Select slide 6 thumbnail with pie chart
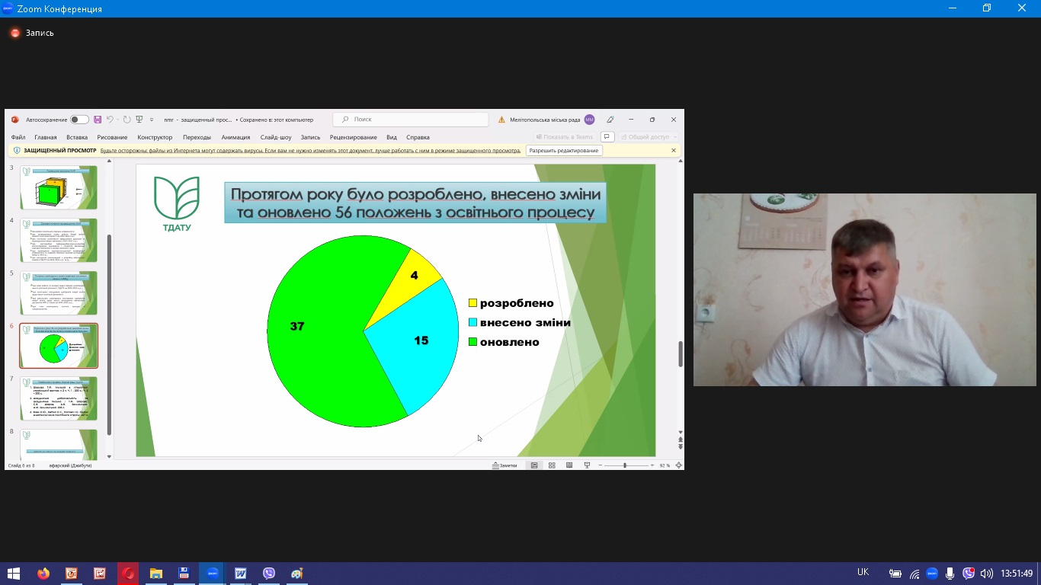The width and height of the screenshot is (1041, 585). point(59,346)
